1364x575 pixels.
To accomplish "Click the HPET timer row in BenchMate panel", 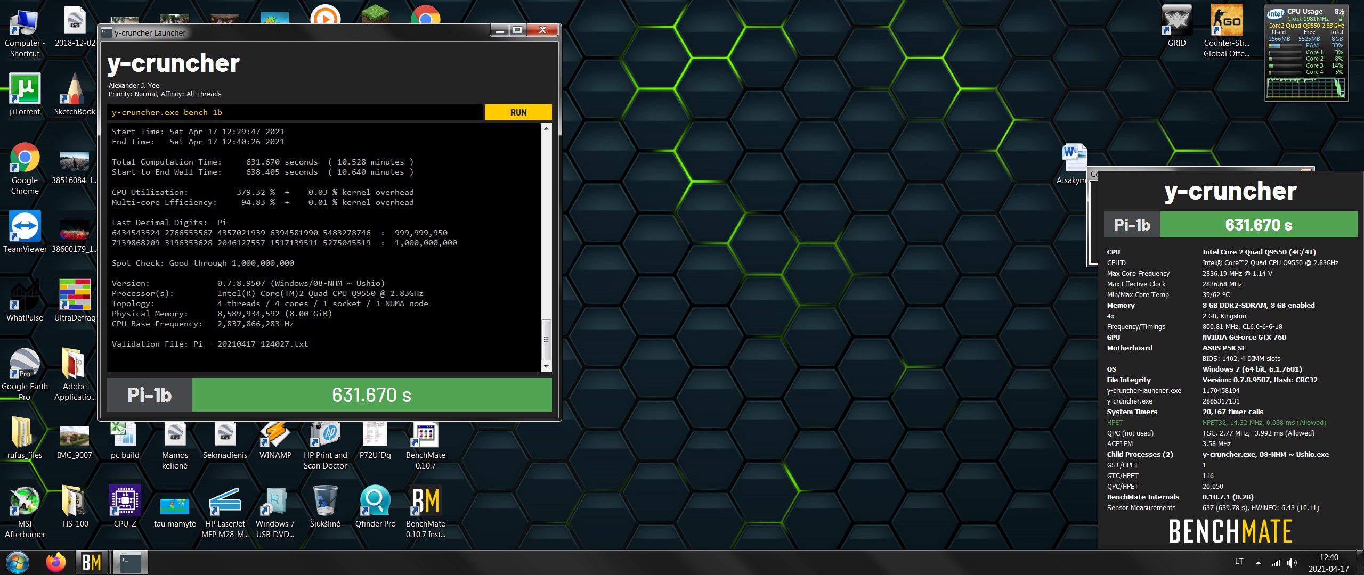I will tap(1217, 422).
